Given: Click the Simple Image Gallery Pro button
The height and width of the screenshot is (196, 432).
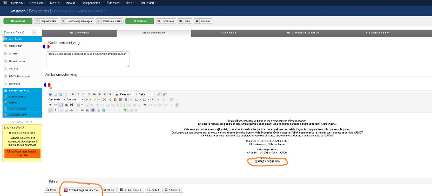Looking at the screenshot, I should point(82,190).
